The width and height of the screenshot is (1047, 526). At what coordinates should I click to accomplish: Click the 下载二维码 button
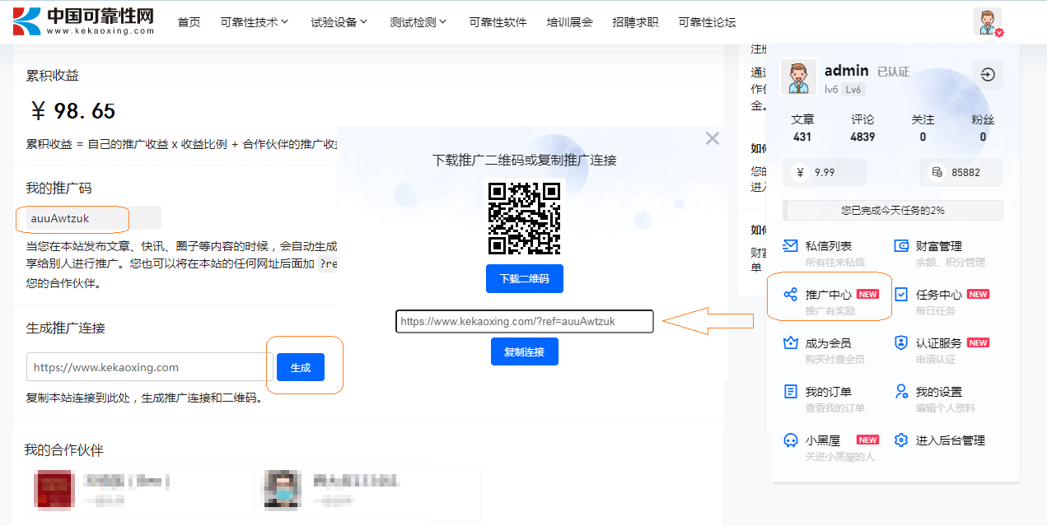[524, 279]
